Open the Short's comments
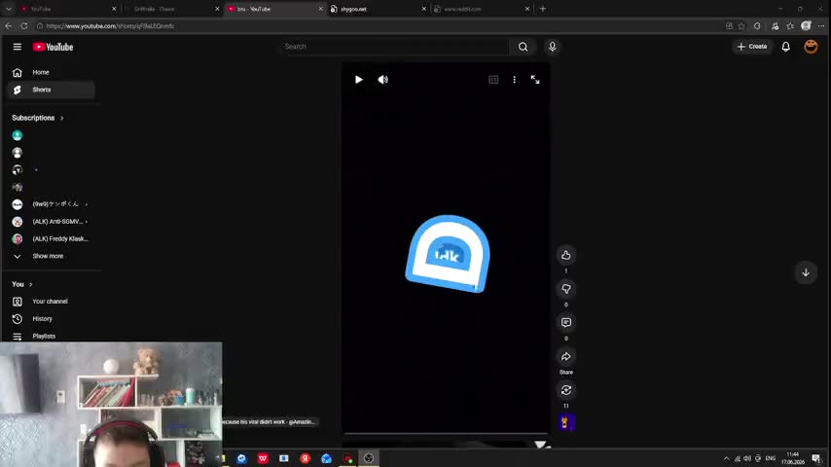 pyautogui.click(x=566, y=322)
